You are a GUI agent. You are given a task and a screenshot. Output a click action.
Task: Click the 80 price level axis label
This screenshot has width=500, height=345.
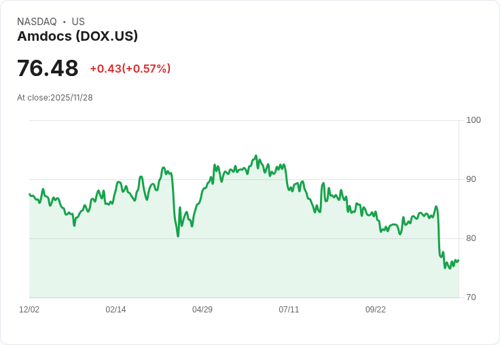click(471, 238)
